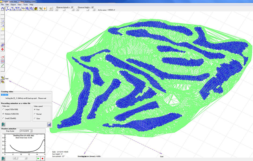Image resolution: width=253 pixels, height=161 pixels.
Task: Set video speed to Normal
Action: pos(35,114)
